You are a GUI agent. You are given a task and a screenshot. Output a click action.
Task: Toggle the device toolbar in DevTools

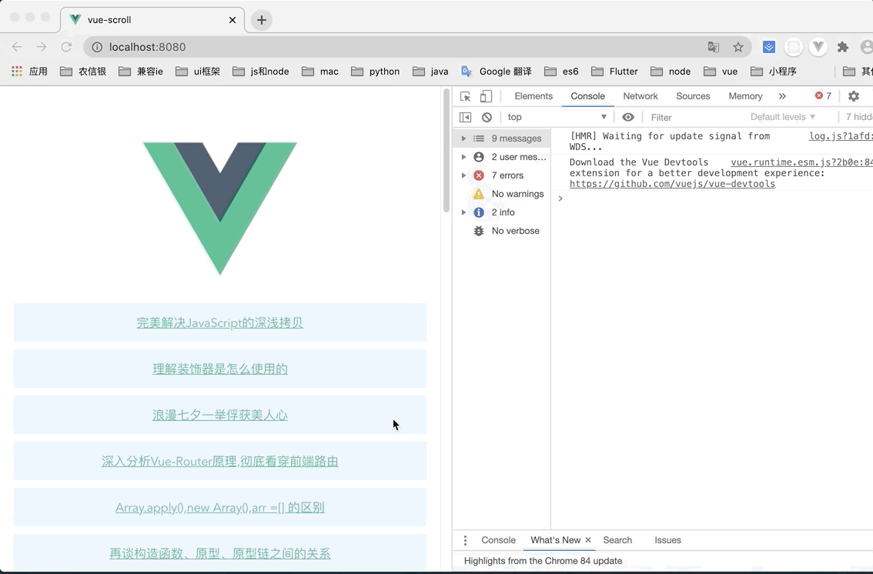coord(486,96)
